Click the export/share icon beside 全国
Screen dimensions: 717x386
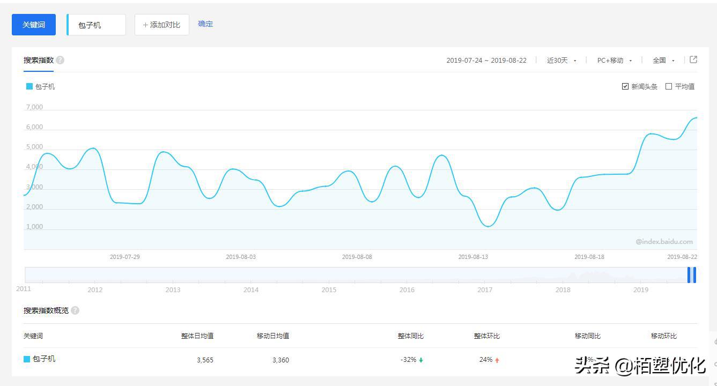click(693, 60)
